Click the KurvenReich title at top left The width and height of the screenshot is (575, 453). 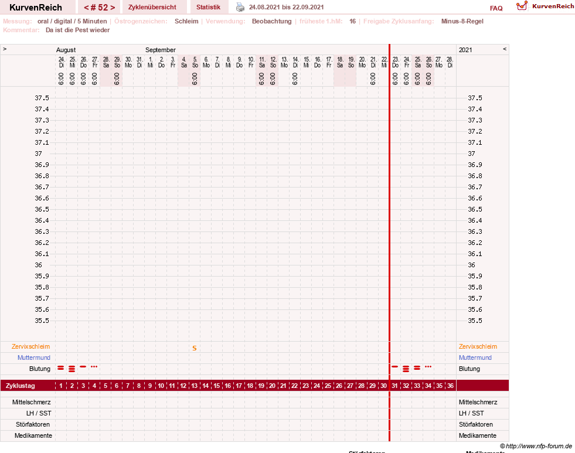[36, 8]
